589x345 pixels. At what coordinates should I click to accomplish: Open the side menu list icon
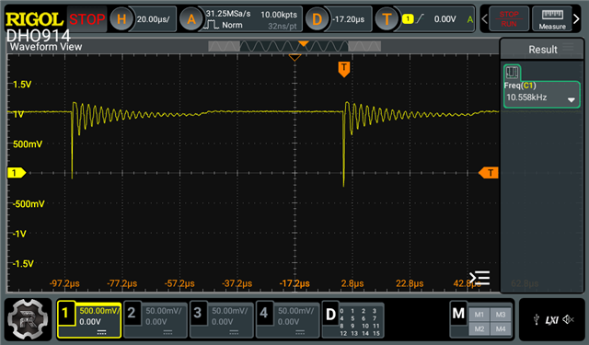(x=479, y=278)
